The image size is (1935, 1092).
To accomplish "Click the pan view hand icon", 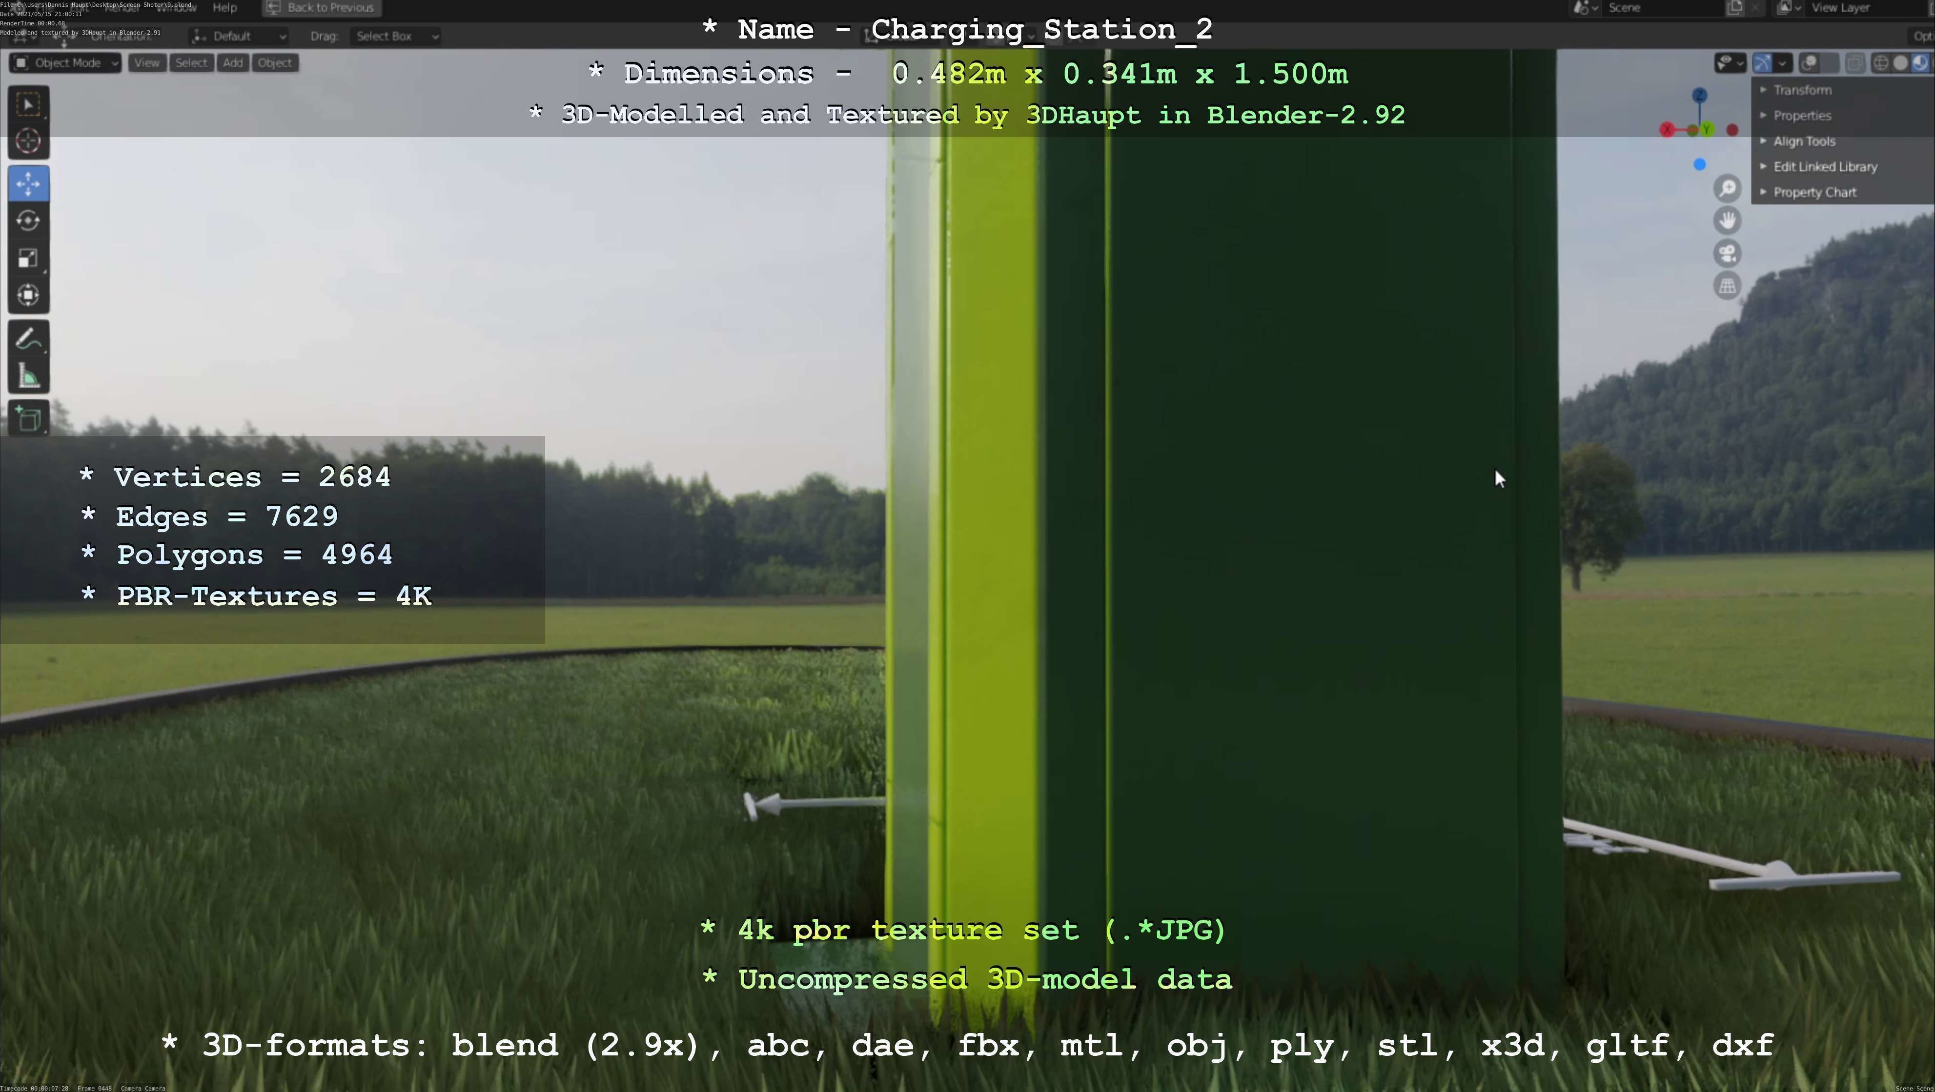I will tap(1728, 220).
